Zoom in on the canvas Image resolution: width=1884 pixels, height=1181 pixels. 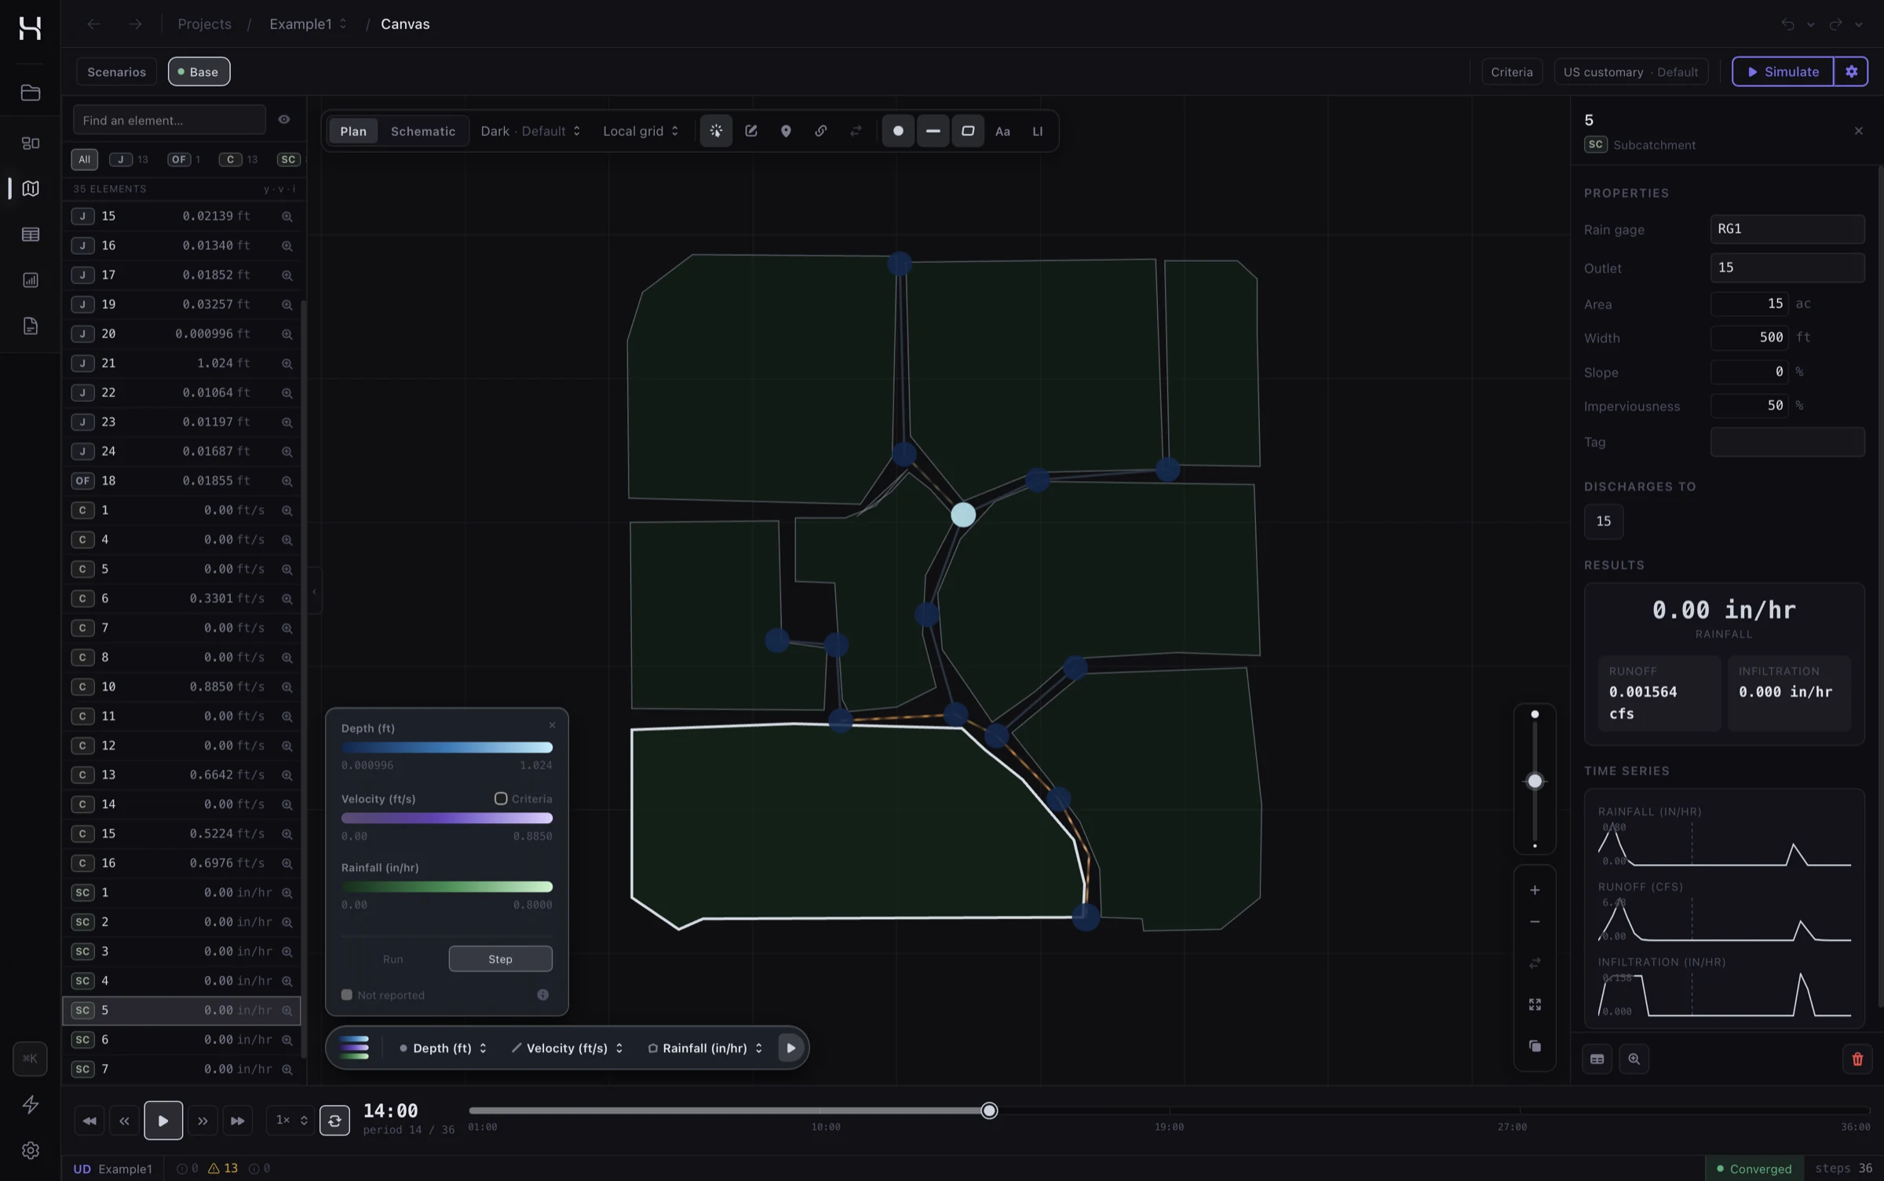tap(1535, 890)
